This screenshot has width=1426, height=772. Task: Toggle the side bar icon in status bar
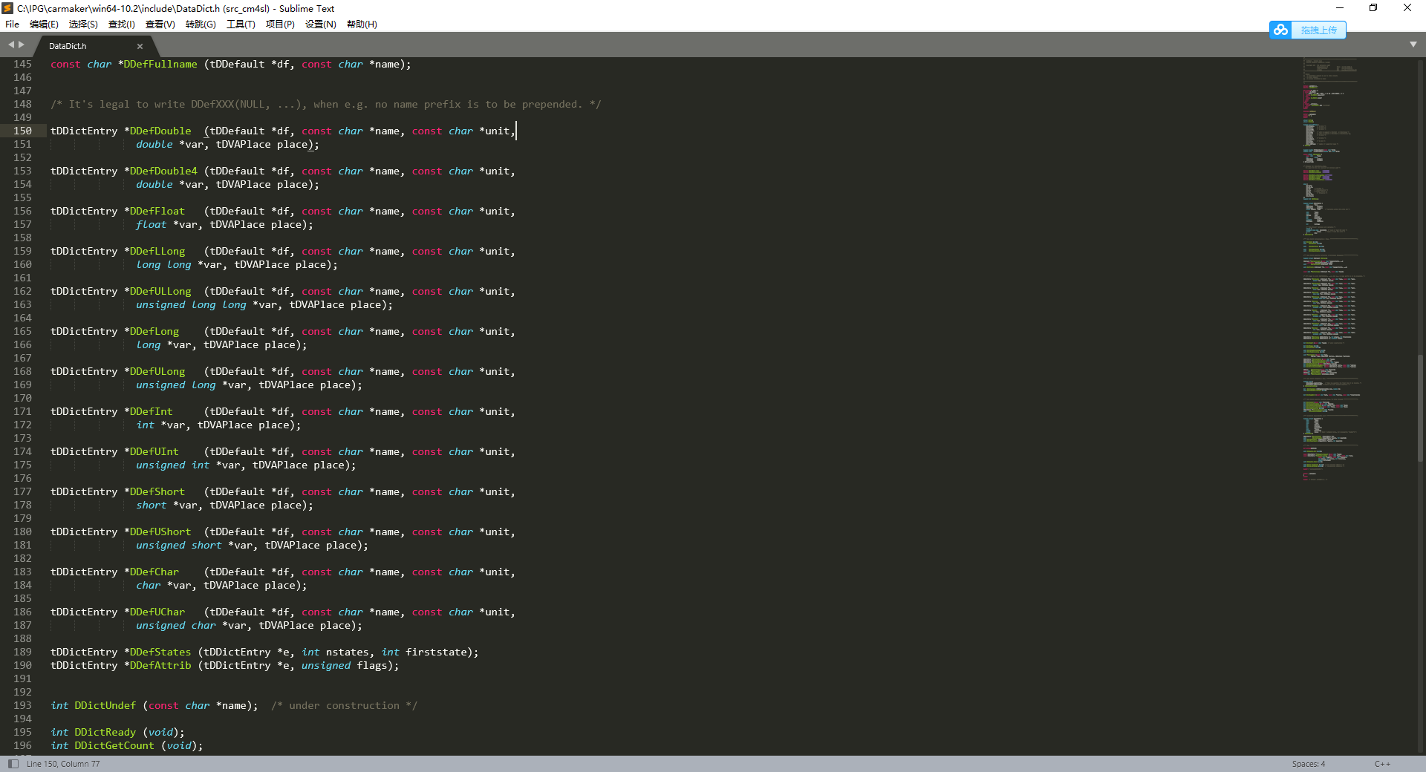tap(13, 764)
